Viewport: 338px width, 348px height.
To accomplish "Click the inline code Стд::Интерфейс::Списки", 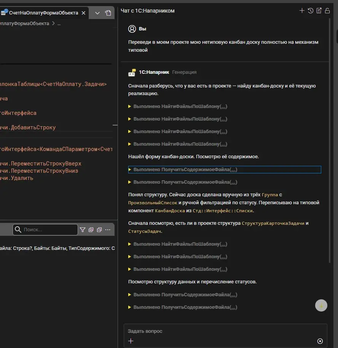I will tap(223, 211).
